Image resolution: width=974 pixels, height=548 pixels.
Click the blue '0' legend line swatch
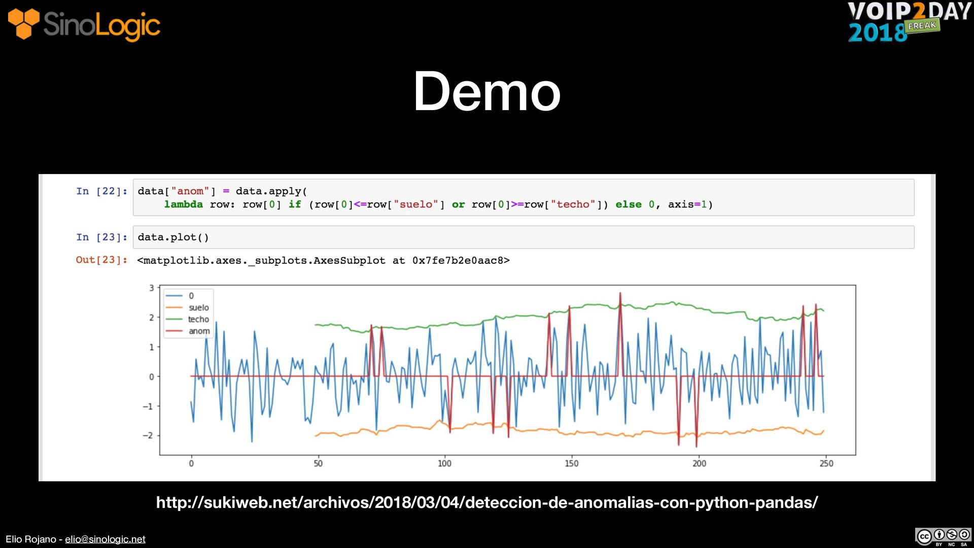[x=174, y=296]
